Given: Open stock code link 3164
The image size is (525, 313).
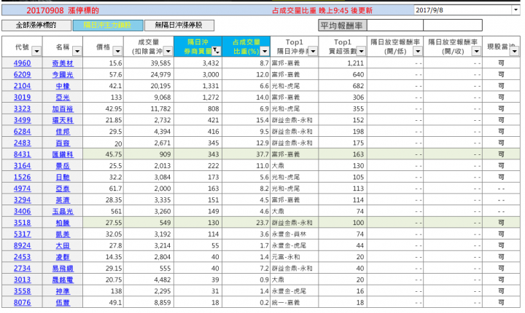Looking at the screenshot, I should point(22,165).
